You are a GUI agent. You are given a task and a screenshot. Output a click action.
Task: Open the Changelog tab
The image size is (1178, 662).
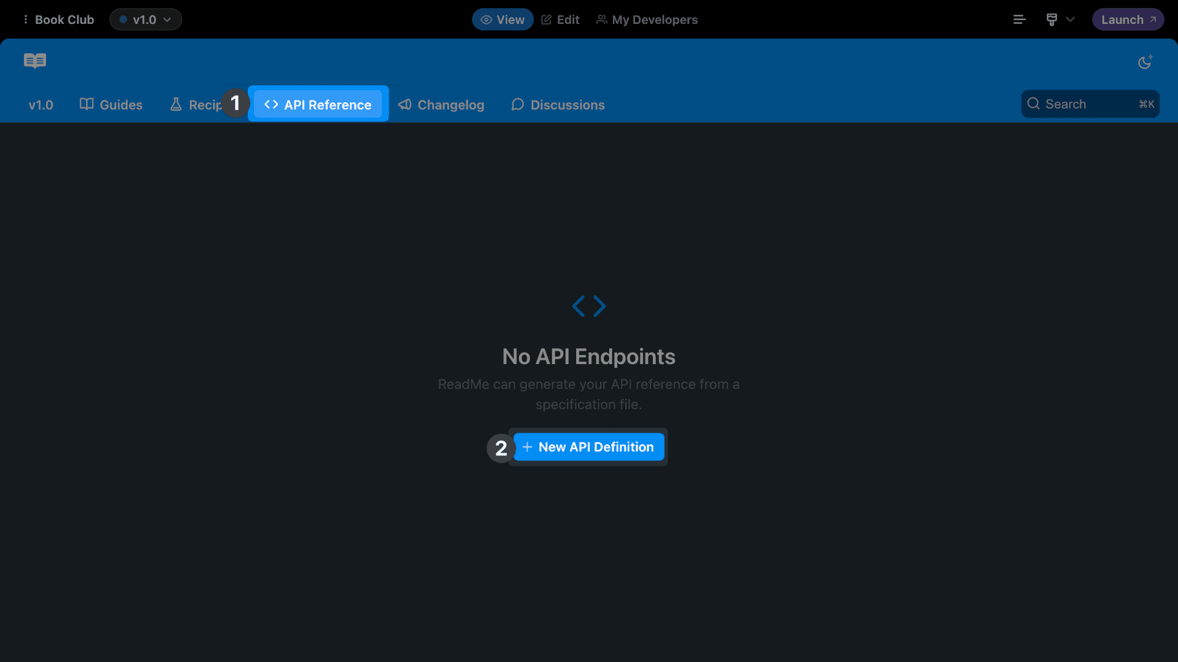[441, 105]
